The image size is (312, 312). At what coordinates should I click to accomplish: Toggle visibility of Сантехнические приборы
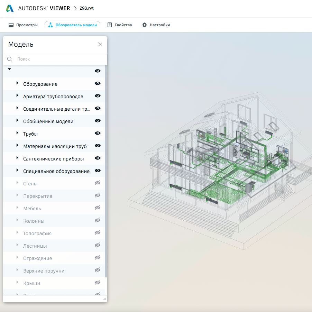(x=98, y=158)
